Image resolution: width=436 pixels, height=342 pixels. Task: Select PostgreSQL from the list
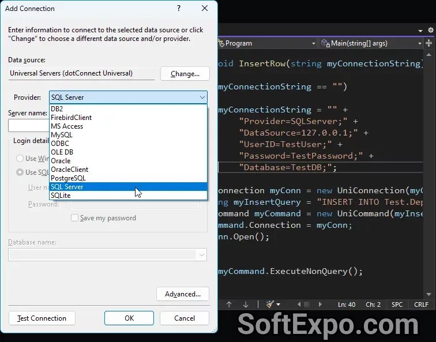click(x=128, y=178)
